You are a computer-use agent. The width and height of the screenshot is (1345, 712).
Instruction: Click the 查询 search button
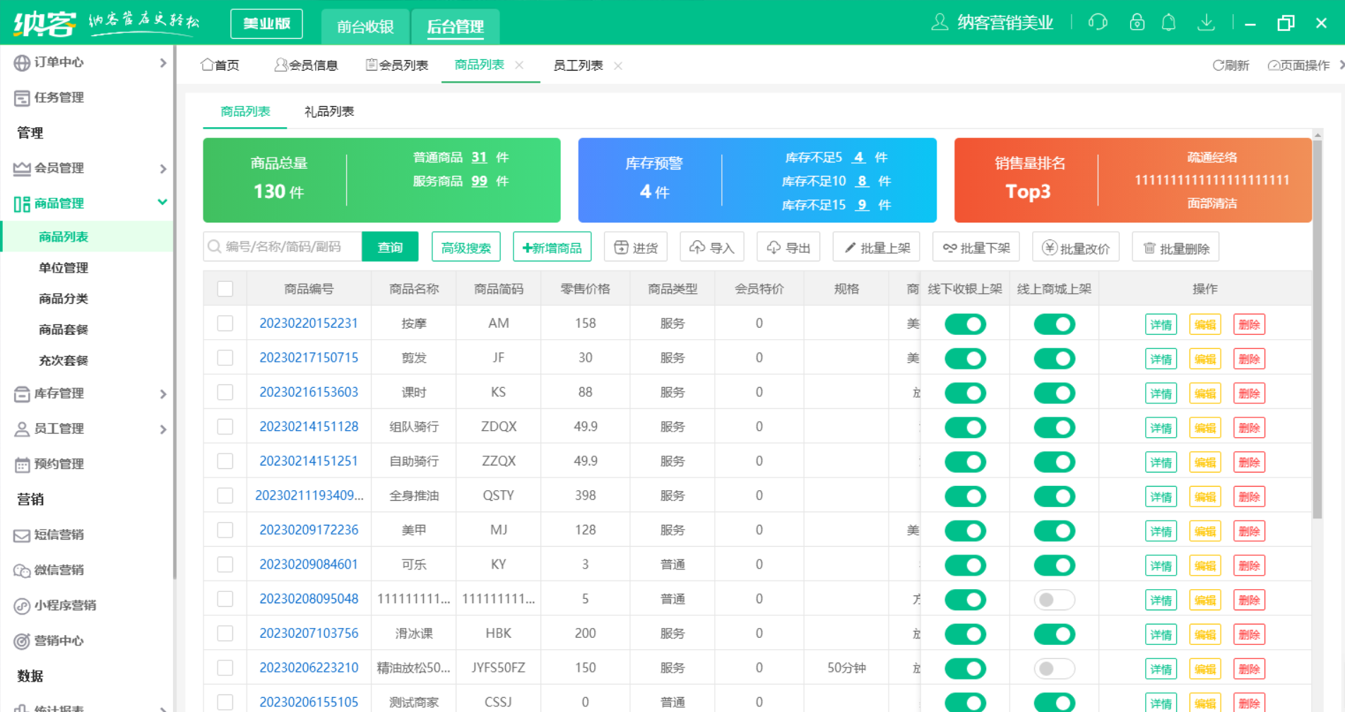389,247
